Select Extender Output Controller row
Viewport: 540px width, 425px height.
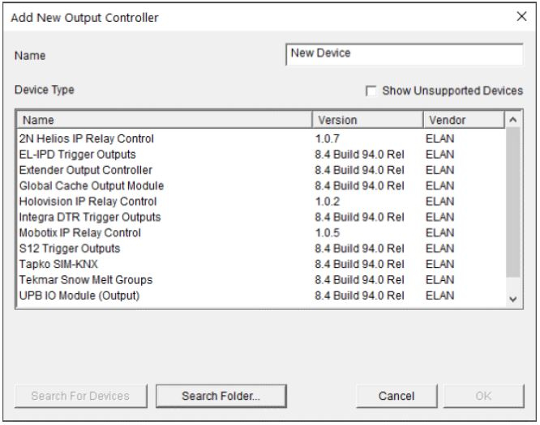click(x=261, y=170)
